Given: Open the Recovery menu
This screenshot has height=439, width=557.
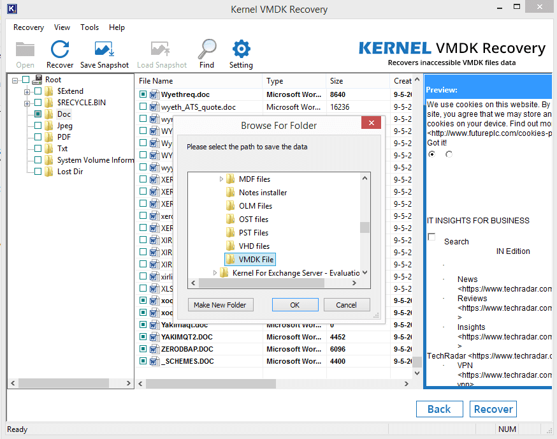Looking at the screenshot, I should coord(29,27).
